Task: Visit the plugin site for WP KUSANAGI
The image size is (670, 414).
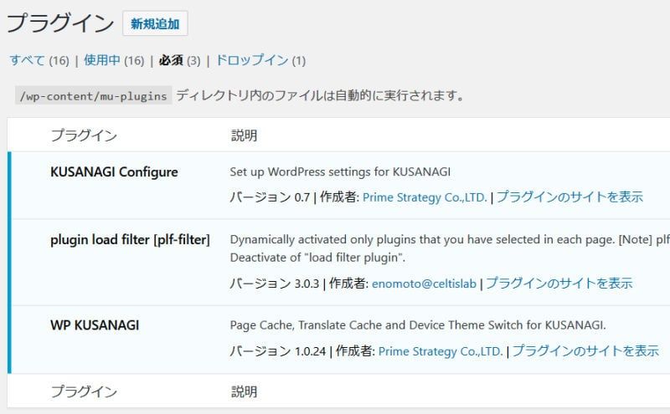Action: [x=585, y=351]
